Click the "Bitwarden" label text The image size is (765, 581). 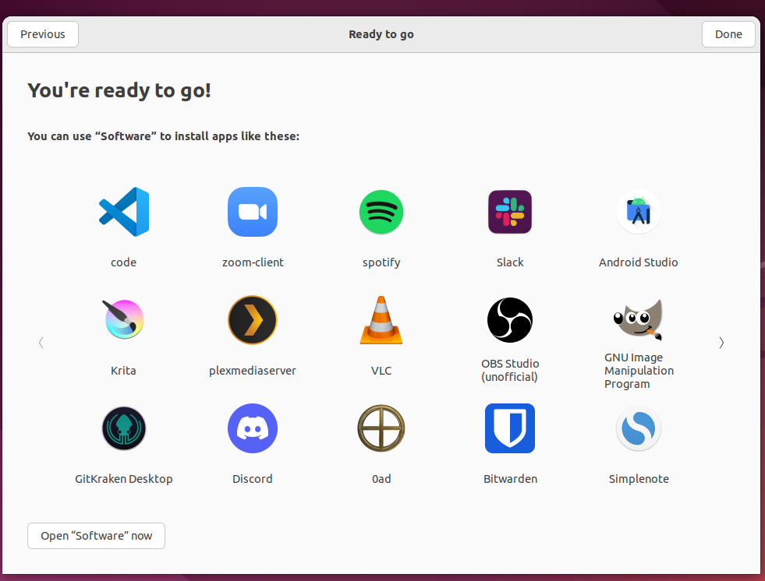coord(510,479)
